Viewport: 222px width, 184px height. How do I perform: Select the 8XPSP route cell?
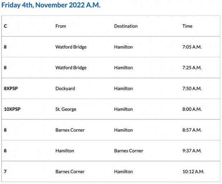pyautogui.click(x=11, y=88)
